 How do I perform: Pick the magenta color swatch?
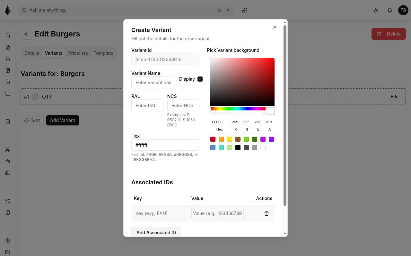[x=263, y=139]
